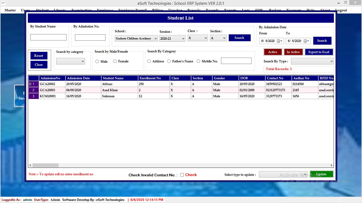
Task: Click the By Student Name input field
Action: pyautogui.click(x=48, y=37)
